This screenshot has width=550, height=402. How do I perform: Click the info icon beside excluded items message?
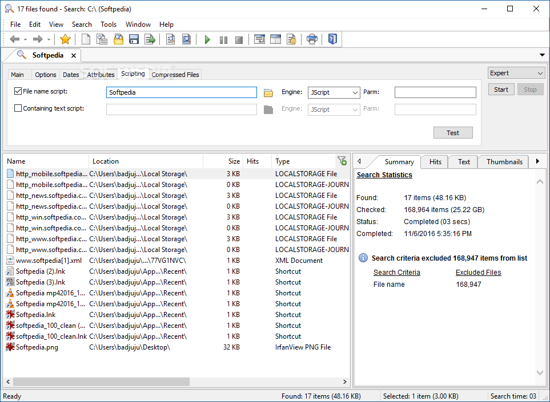[x=363, y=258]
